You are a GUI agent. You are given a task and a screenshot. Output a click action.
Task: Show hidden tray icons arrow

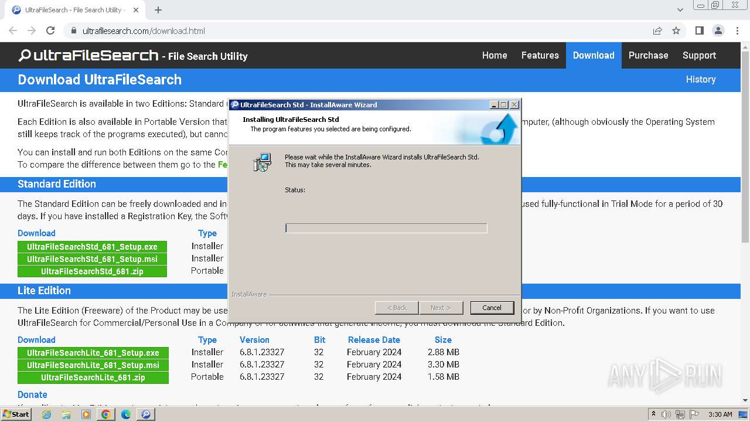653,414
